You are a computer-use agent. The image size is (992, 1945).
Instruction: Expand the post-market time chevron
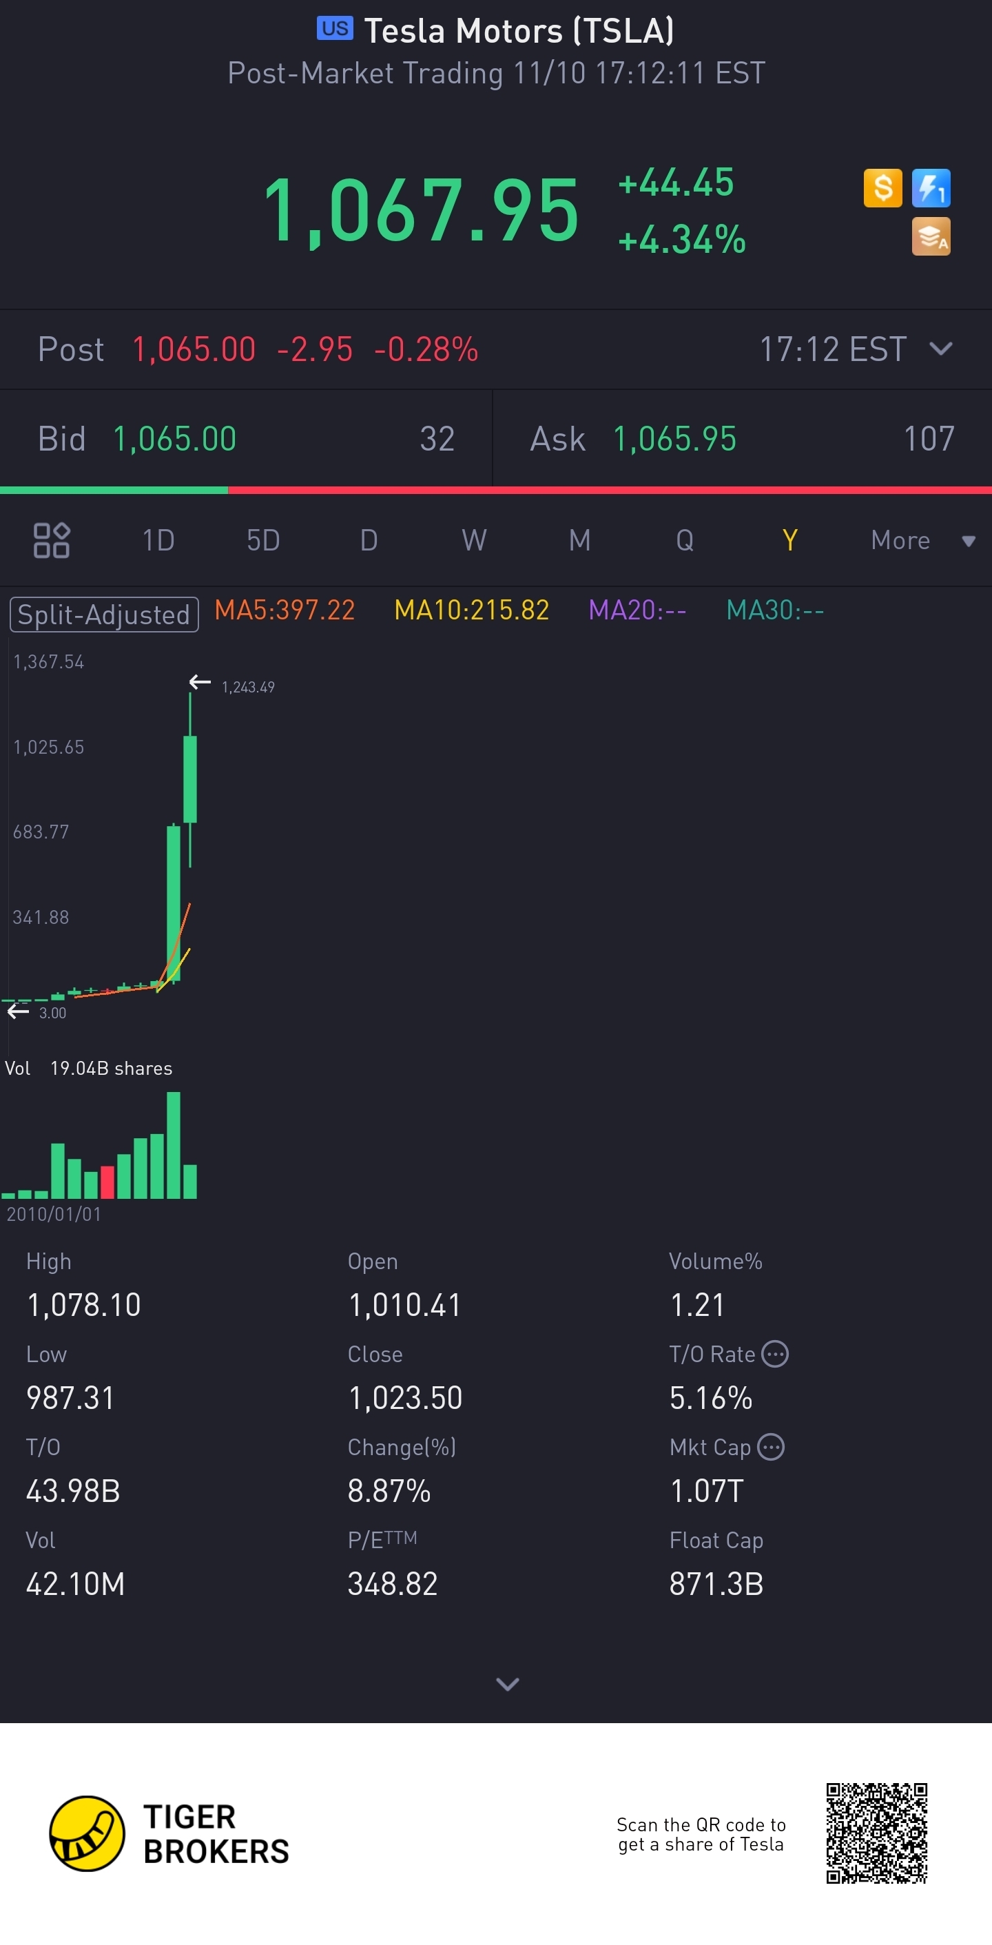(940, 349)
